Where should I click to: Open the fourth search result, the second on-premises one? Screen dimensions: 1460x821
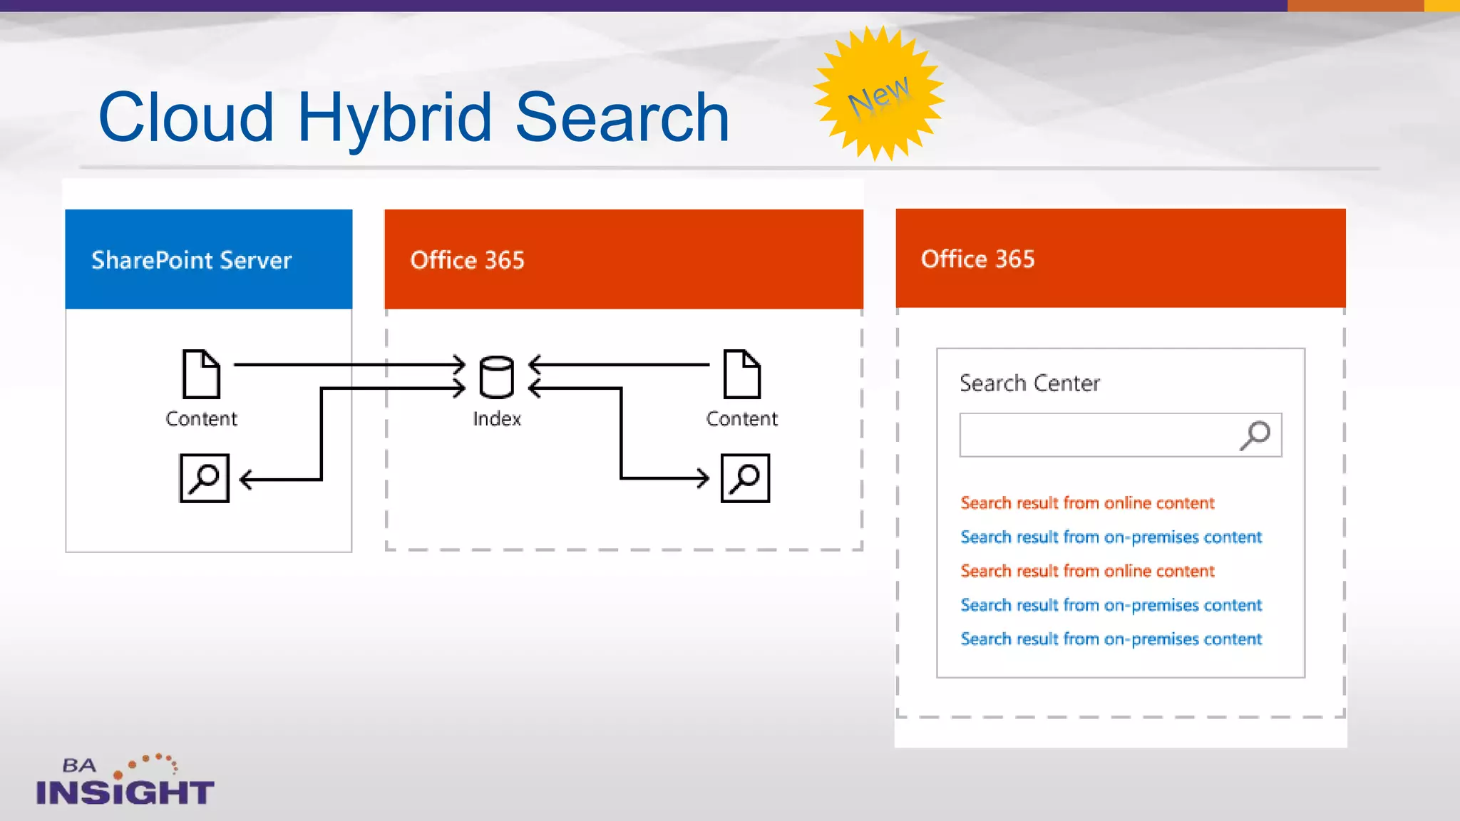coord(1111,605)
